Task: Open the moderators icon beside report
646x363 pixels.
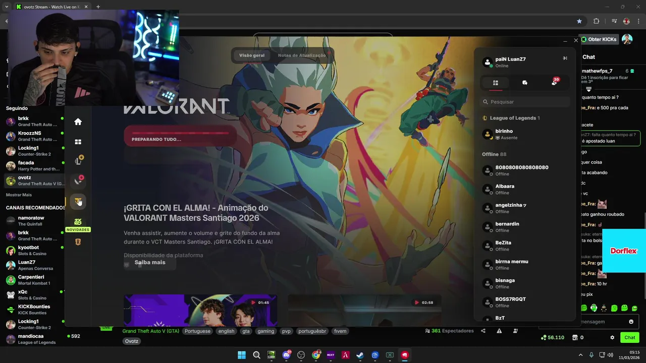Action: [x=515, y=331]
